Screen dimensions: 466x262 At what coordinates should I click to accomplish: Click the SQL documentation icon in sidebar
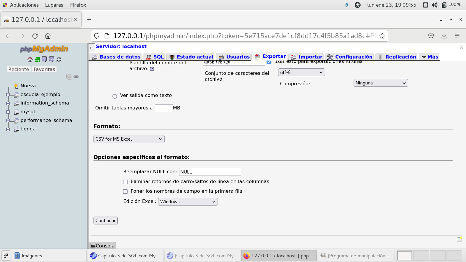point(52,59)
